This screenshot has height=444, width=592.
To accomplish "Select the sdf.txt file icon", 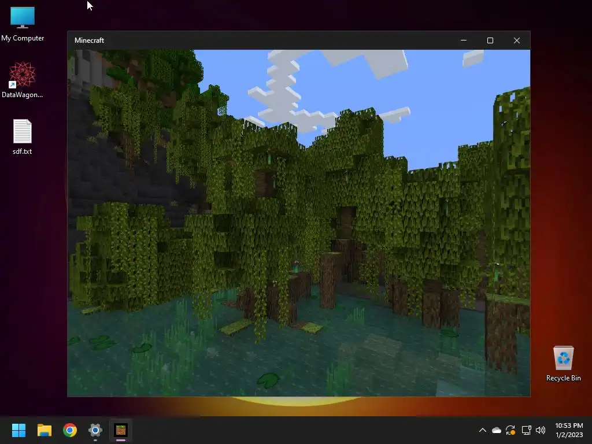I will [x=23, y=136].
